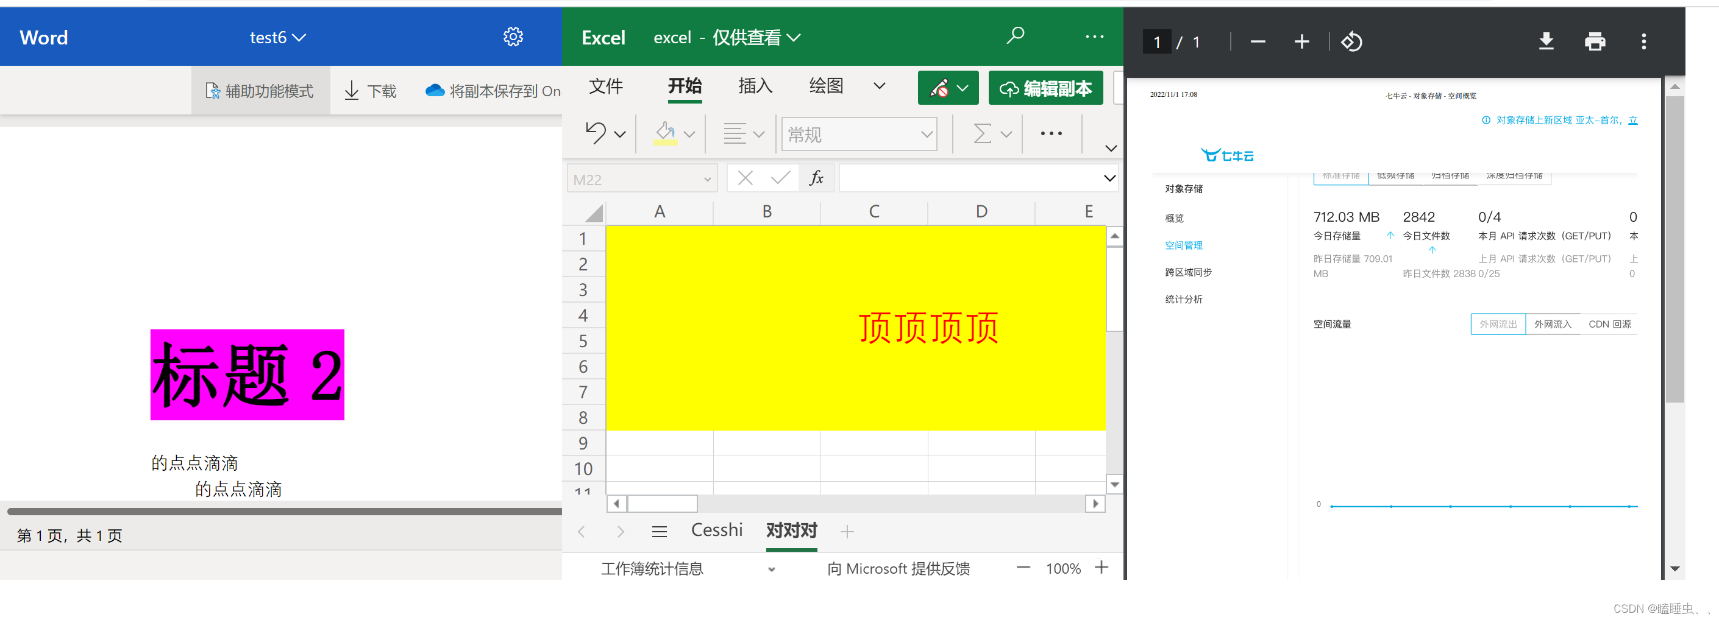Print the PDF document
The height and width of the screenshot is (620, 1719).
pyautogui.click(x=1594, y=42)
